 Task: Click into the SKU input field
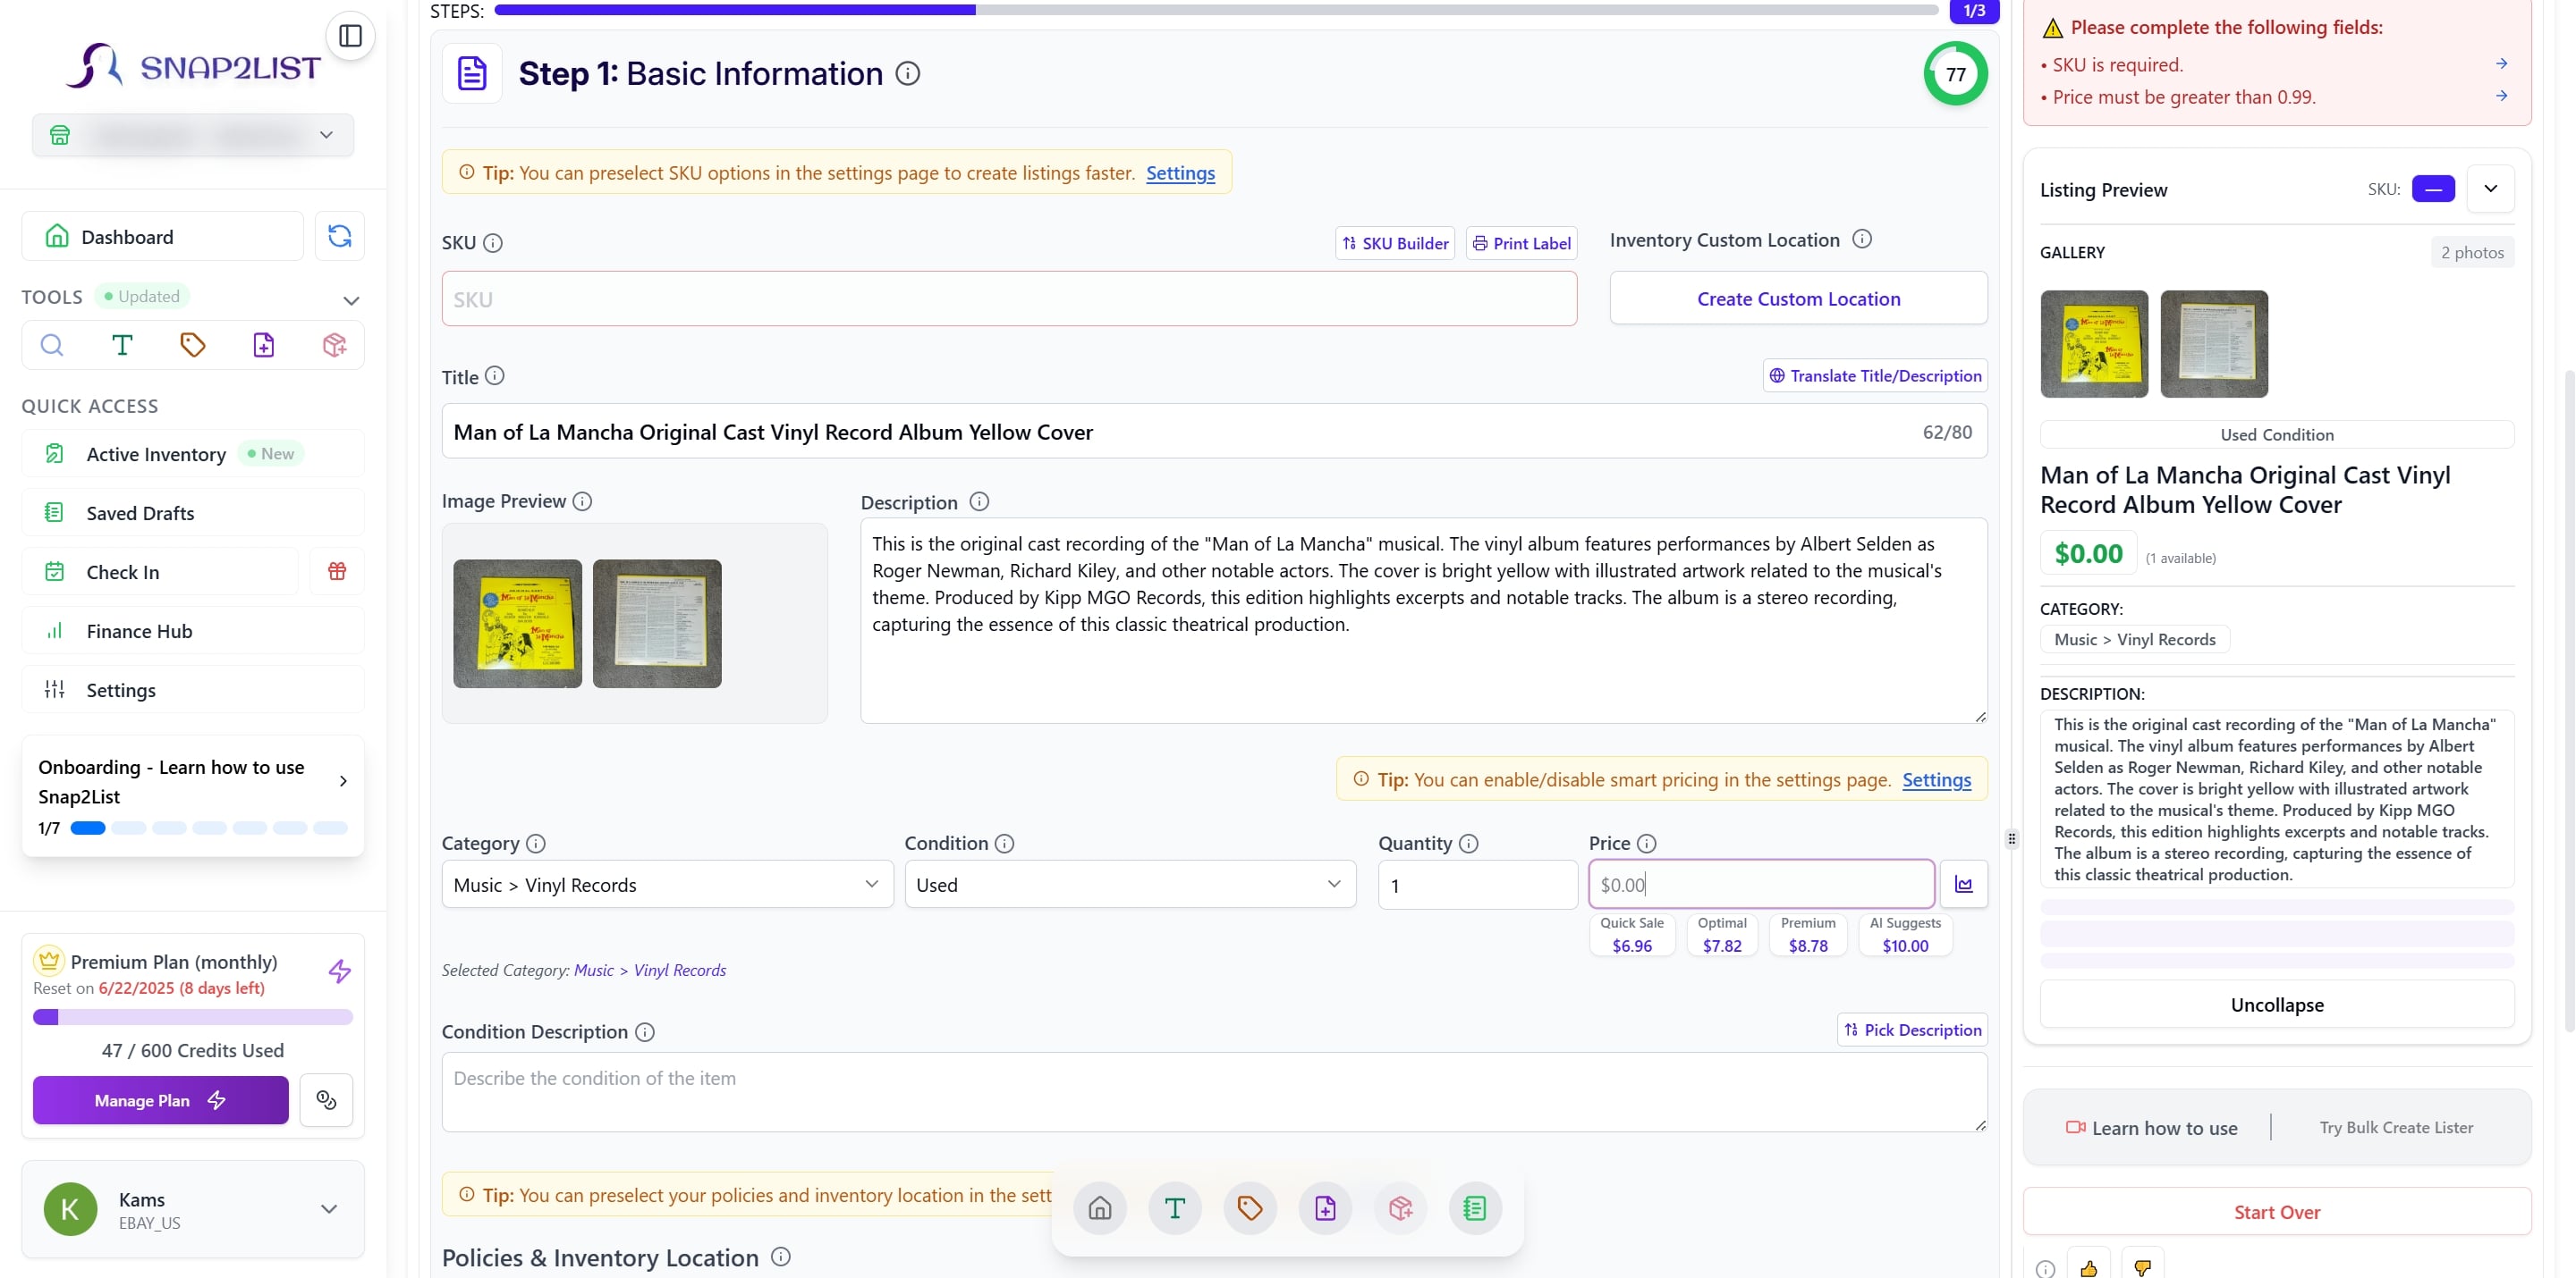click(1008, 298)
